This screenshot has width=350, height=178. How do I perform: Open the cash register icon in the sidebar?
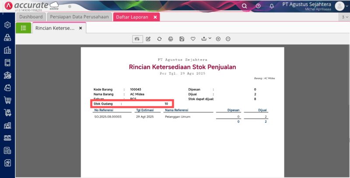coord(7,37)
